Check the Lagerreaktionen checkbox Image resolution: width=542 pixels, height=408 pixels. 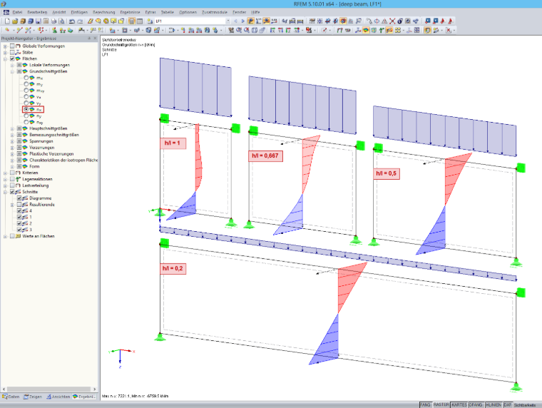click(12, 179)
